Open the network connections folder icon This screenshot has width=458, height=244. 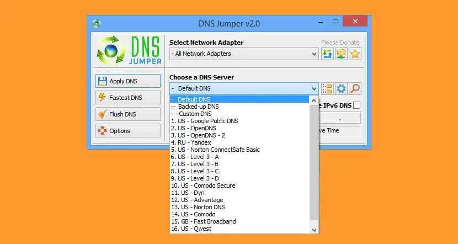pos(341,54)
